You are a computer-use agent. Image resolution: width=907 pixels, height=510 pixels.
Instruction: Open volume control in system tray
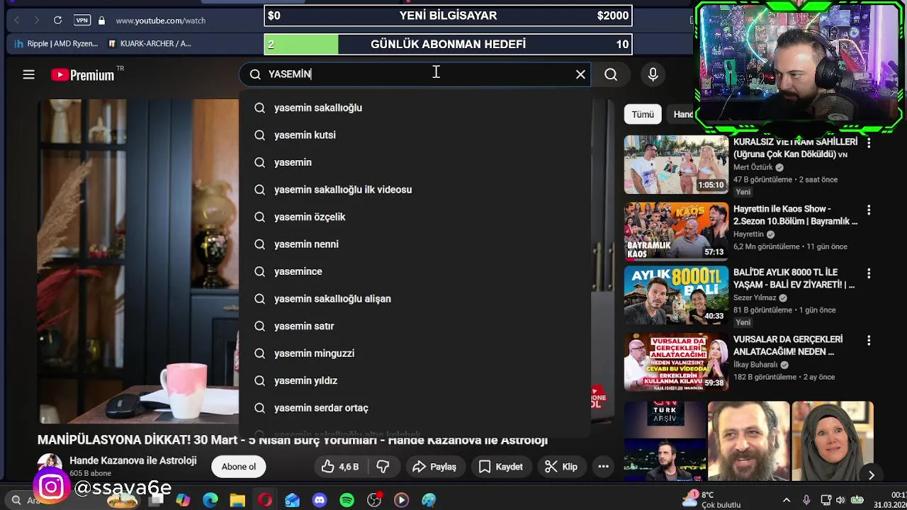[x=840, y=500]
